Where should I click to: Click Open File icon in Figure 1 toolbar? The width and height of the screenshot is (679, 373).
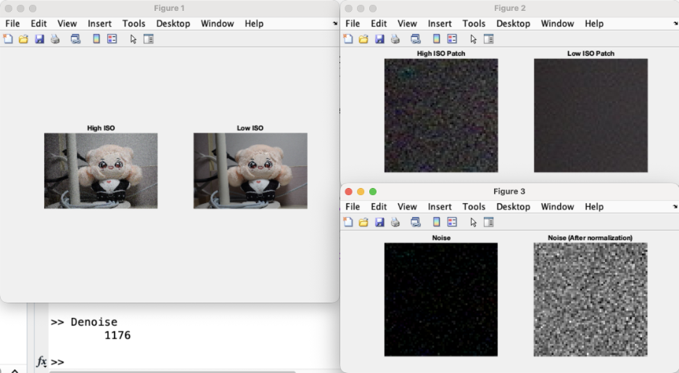click(23, 39)
